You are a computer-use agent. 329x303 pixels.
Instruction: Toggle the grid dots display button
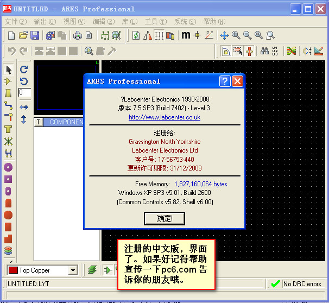[159, 35]
